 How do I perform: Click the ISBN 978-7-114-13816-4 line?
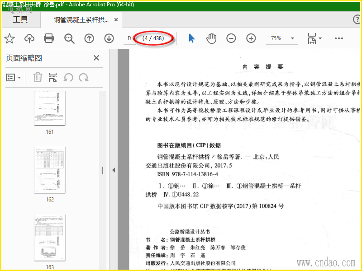tap(188, 174)
